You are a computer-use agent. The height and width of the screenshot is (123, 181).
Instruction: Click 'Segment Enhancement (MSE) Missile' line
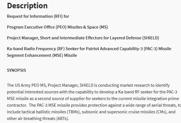42,55
